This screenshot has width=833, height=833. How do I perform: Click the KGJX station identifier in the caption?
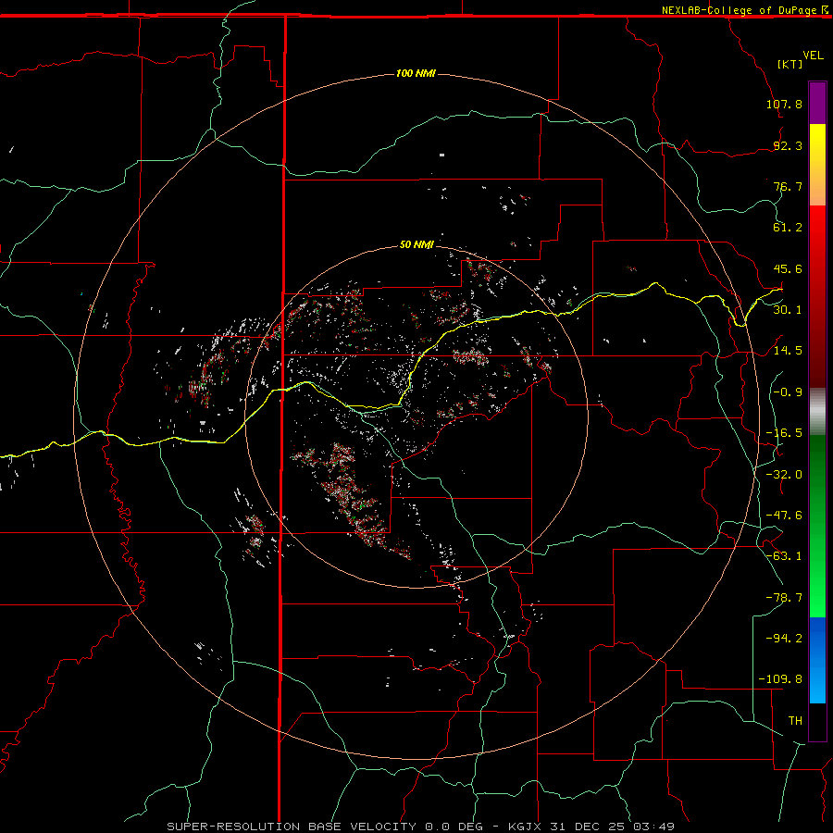point(525,827)
